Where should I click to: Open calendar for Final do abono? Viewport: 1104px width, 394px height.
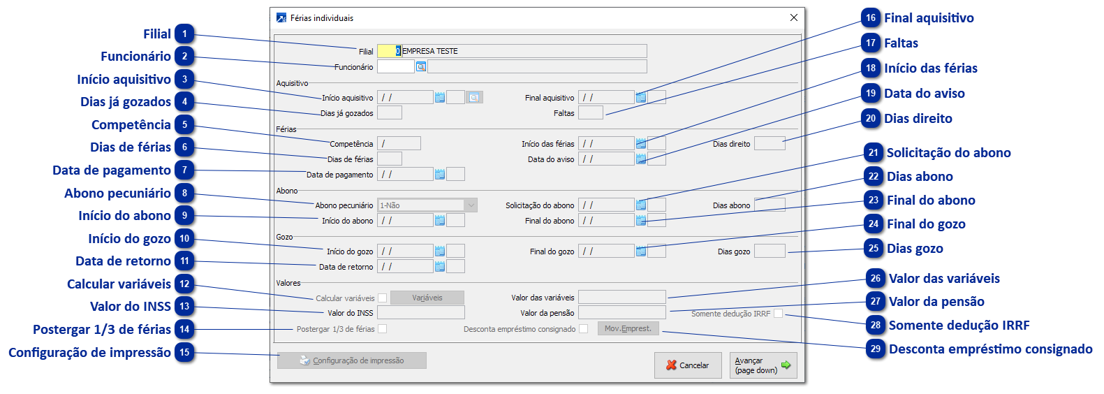click(x=641, y=221)
